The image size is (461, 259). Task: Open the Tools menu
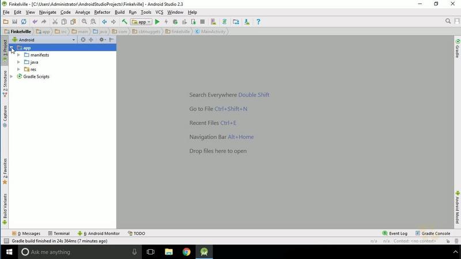coord(146,12)
